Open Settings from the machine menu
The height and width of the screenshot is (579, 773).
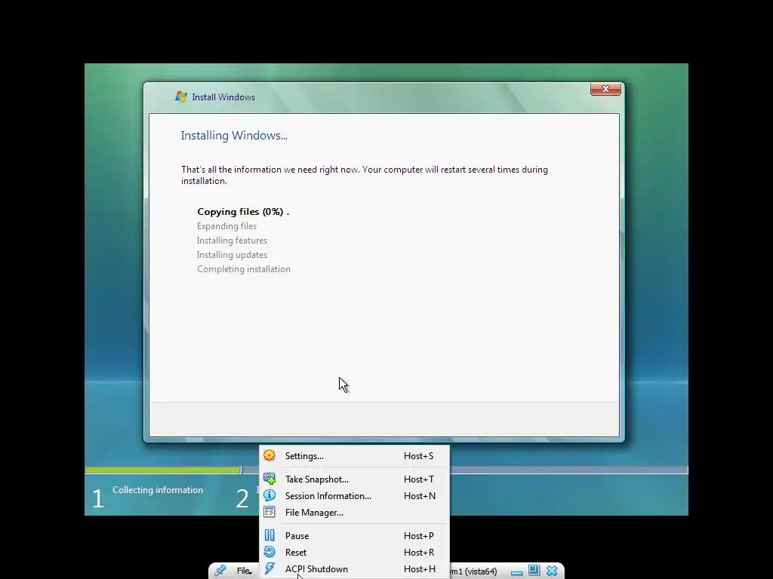354,456
